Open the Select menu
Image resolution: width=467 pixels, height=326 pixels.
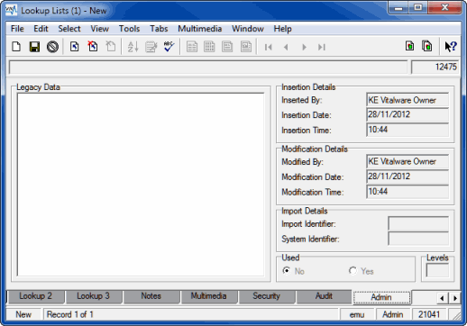tap(69, 29)
